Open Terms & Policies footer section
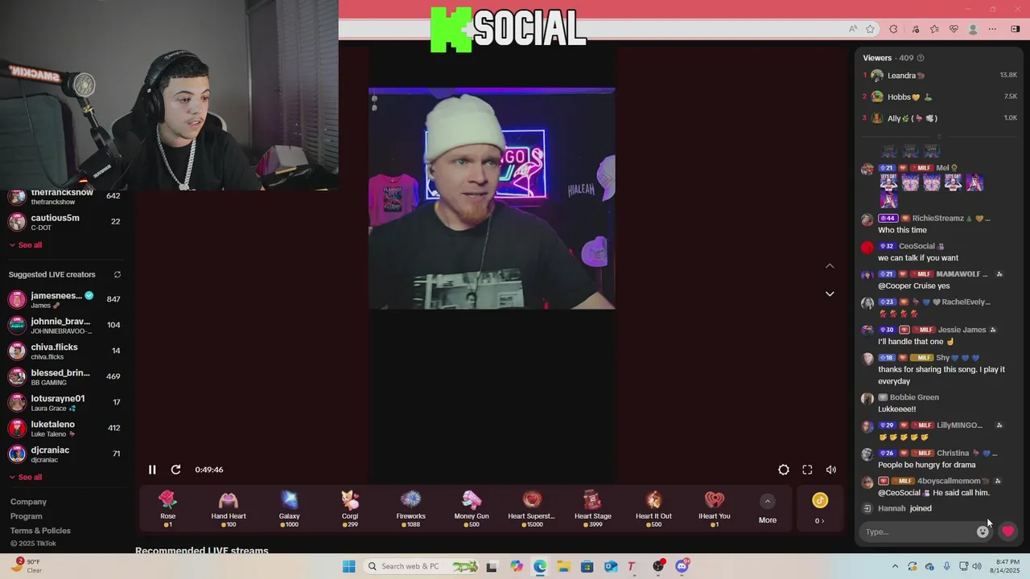Screen dimensions: 1030x579 [40, 531]
